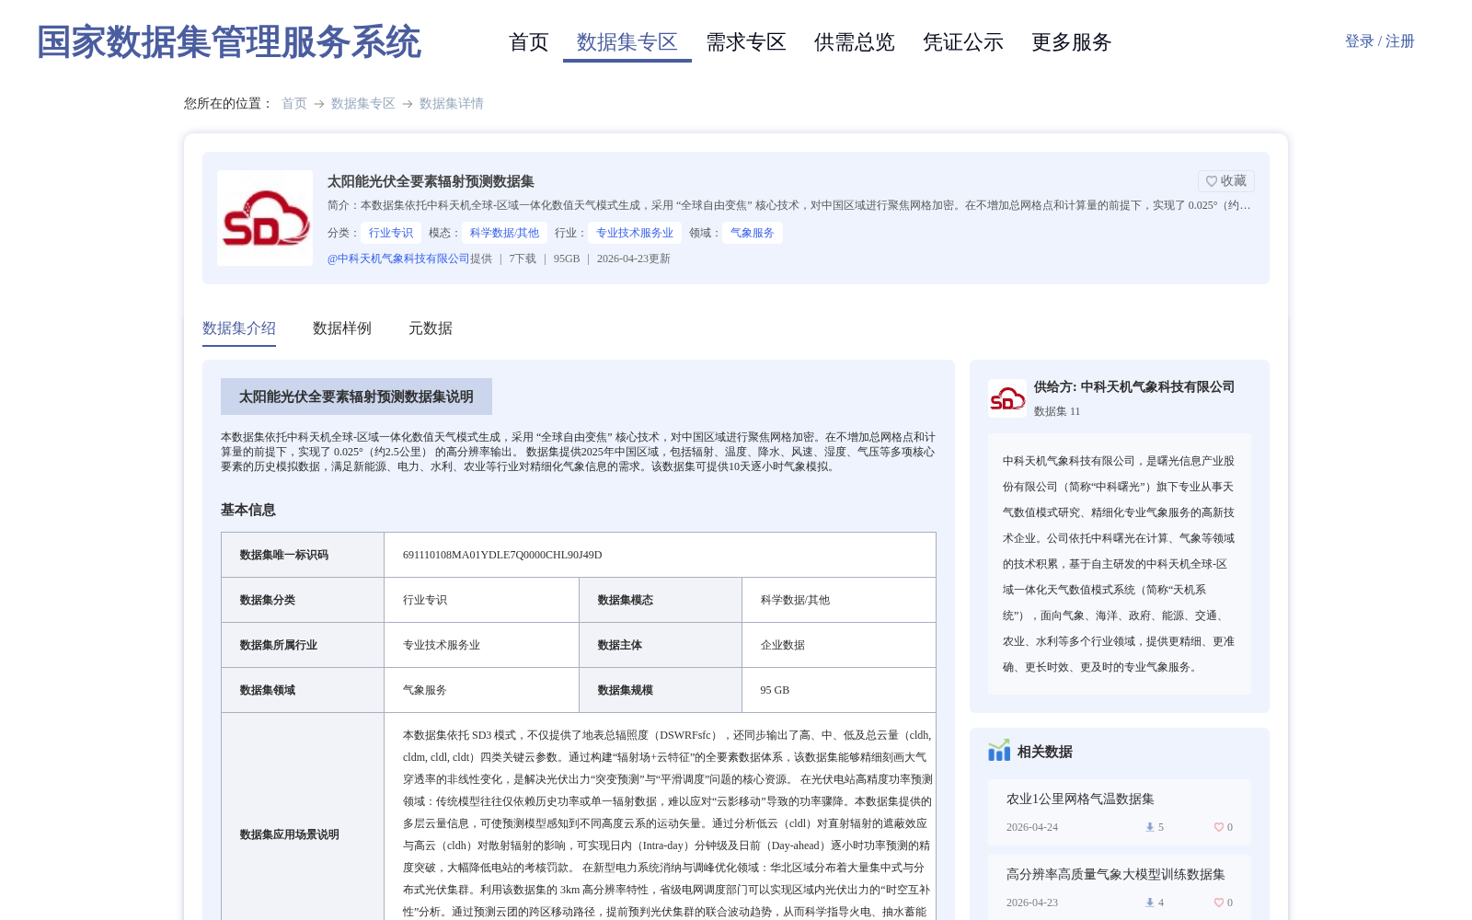Click 首页 in the breadcrumb
Image resolution: width=1472 pixels, height=920 pixels.
click(294, 103)
